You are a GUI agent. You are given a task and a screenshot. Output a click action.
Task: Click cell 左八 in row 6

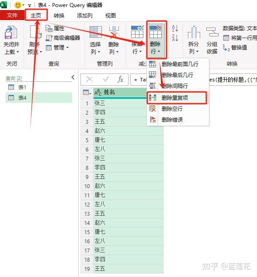128,149
